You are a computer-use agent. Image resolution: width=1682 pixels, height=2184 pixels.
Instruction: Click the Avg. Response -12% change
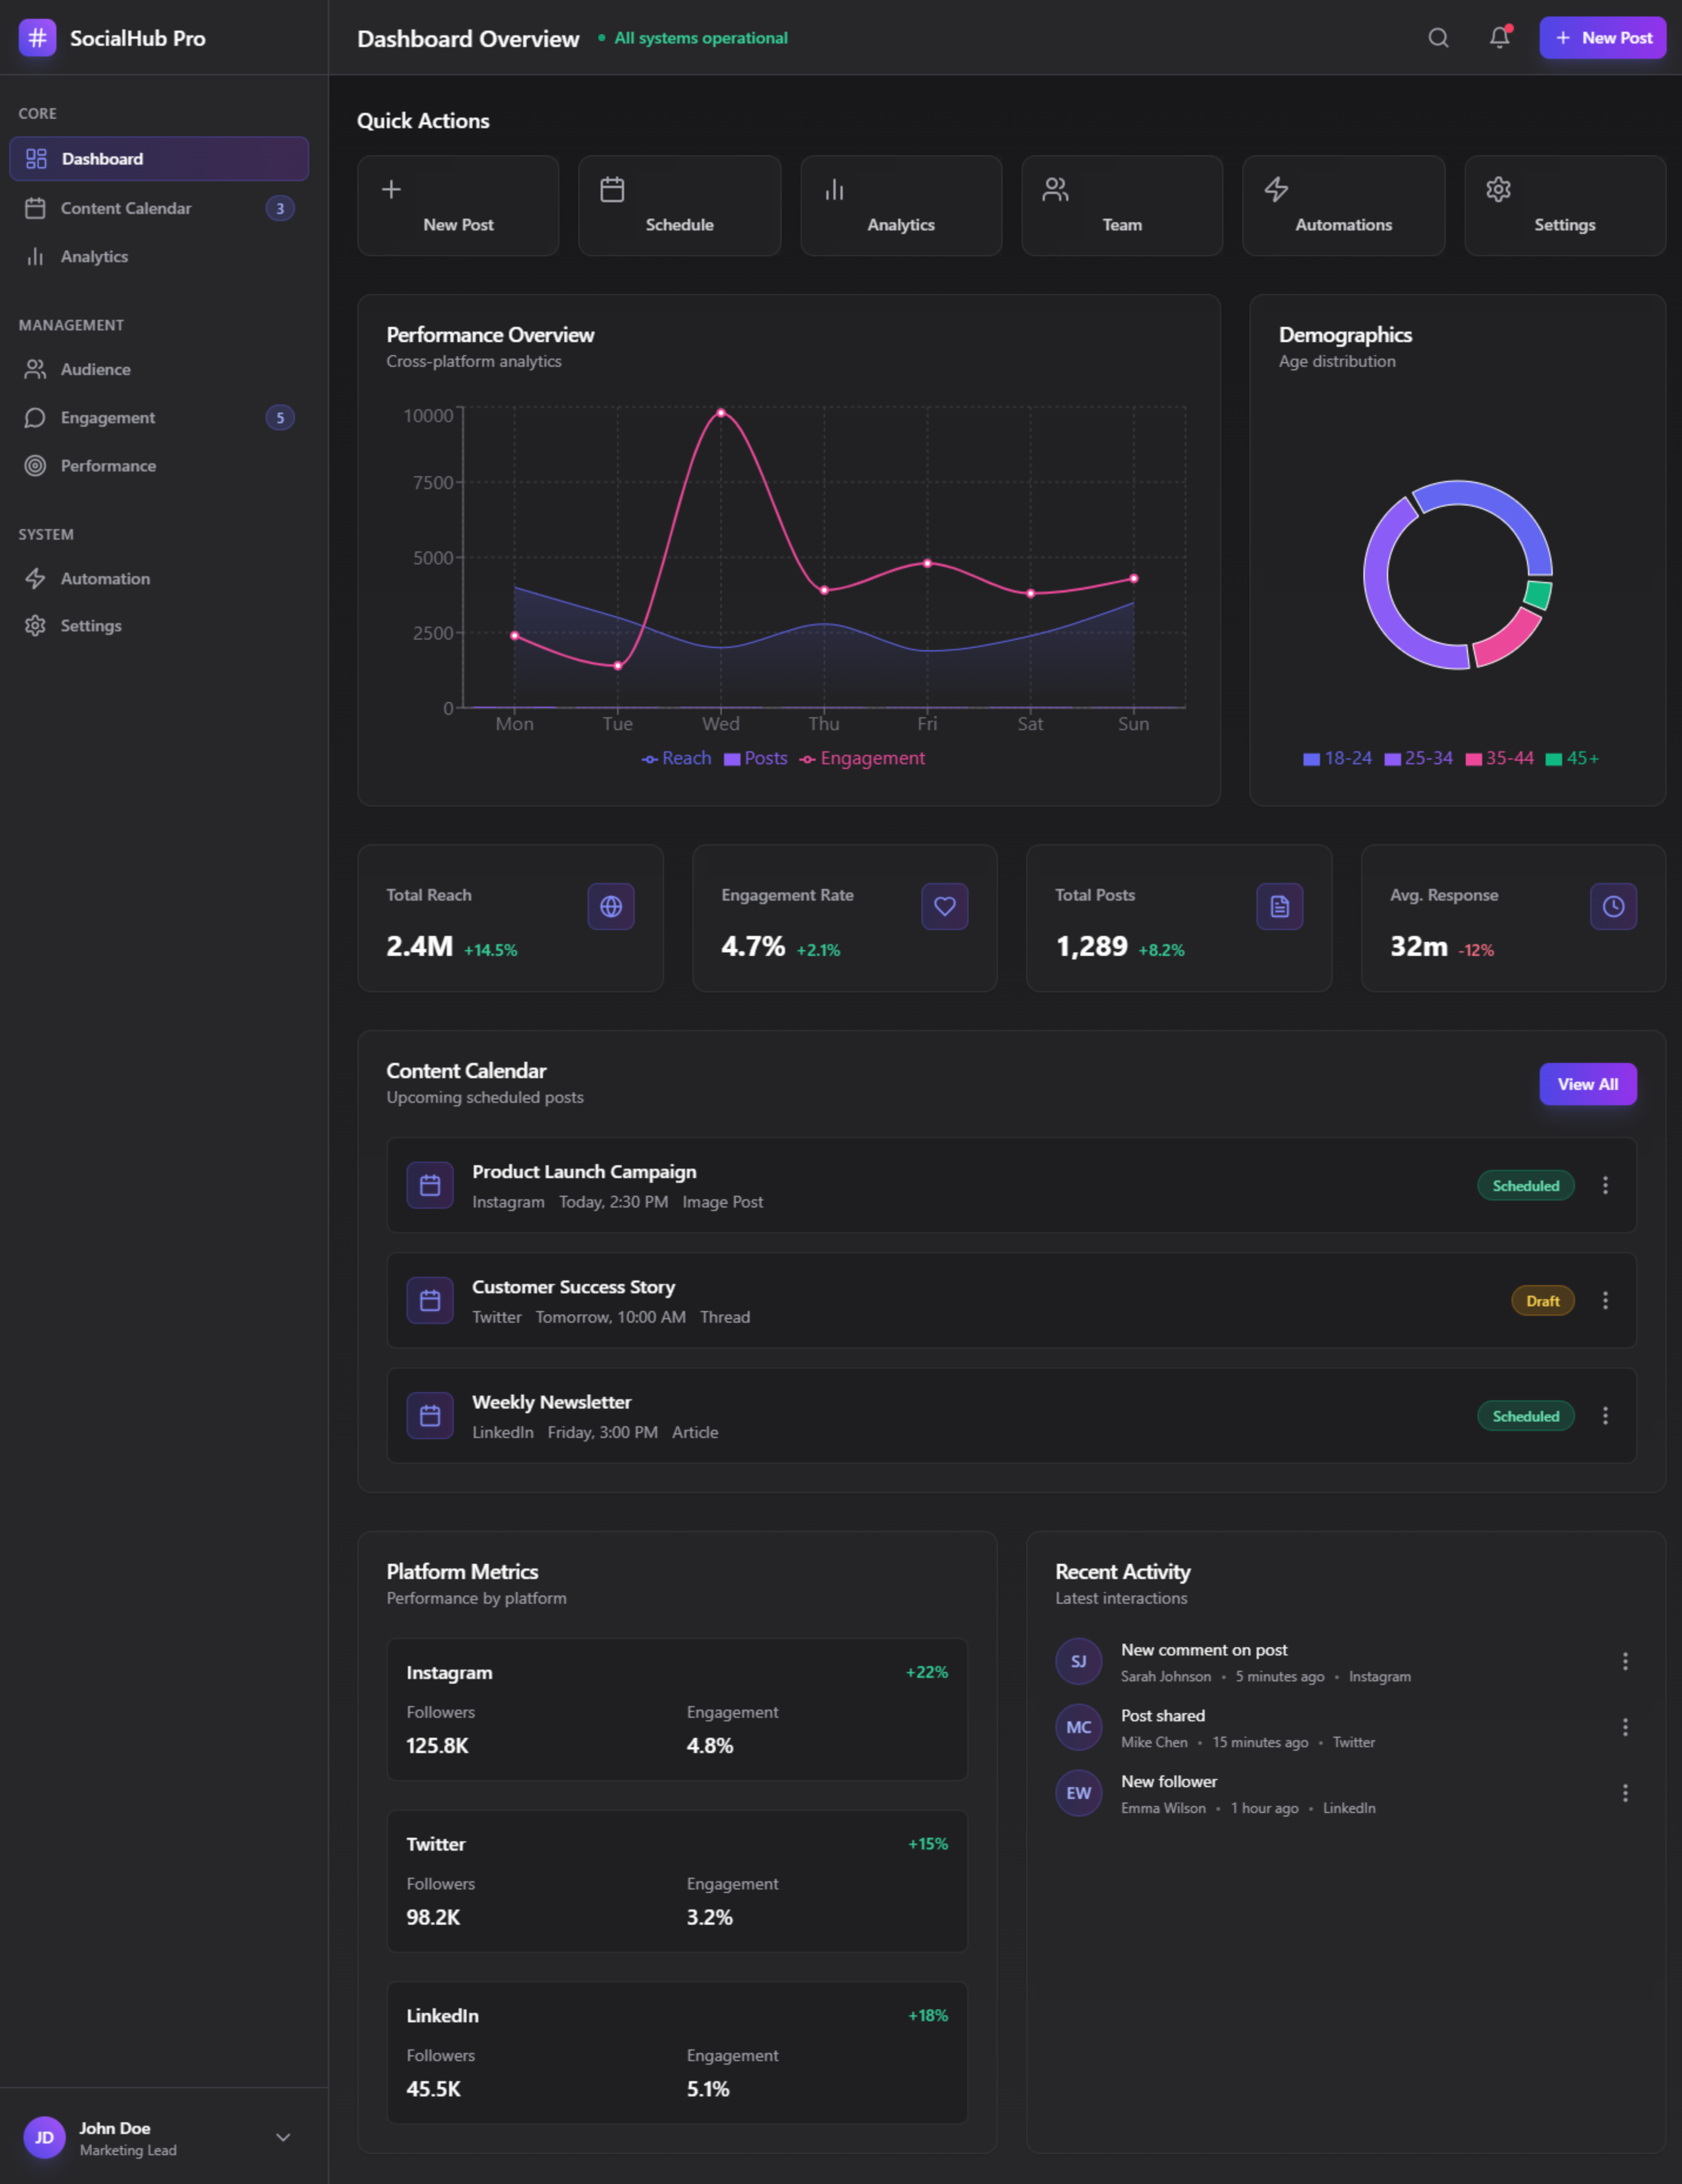pos(1476,950)
